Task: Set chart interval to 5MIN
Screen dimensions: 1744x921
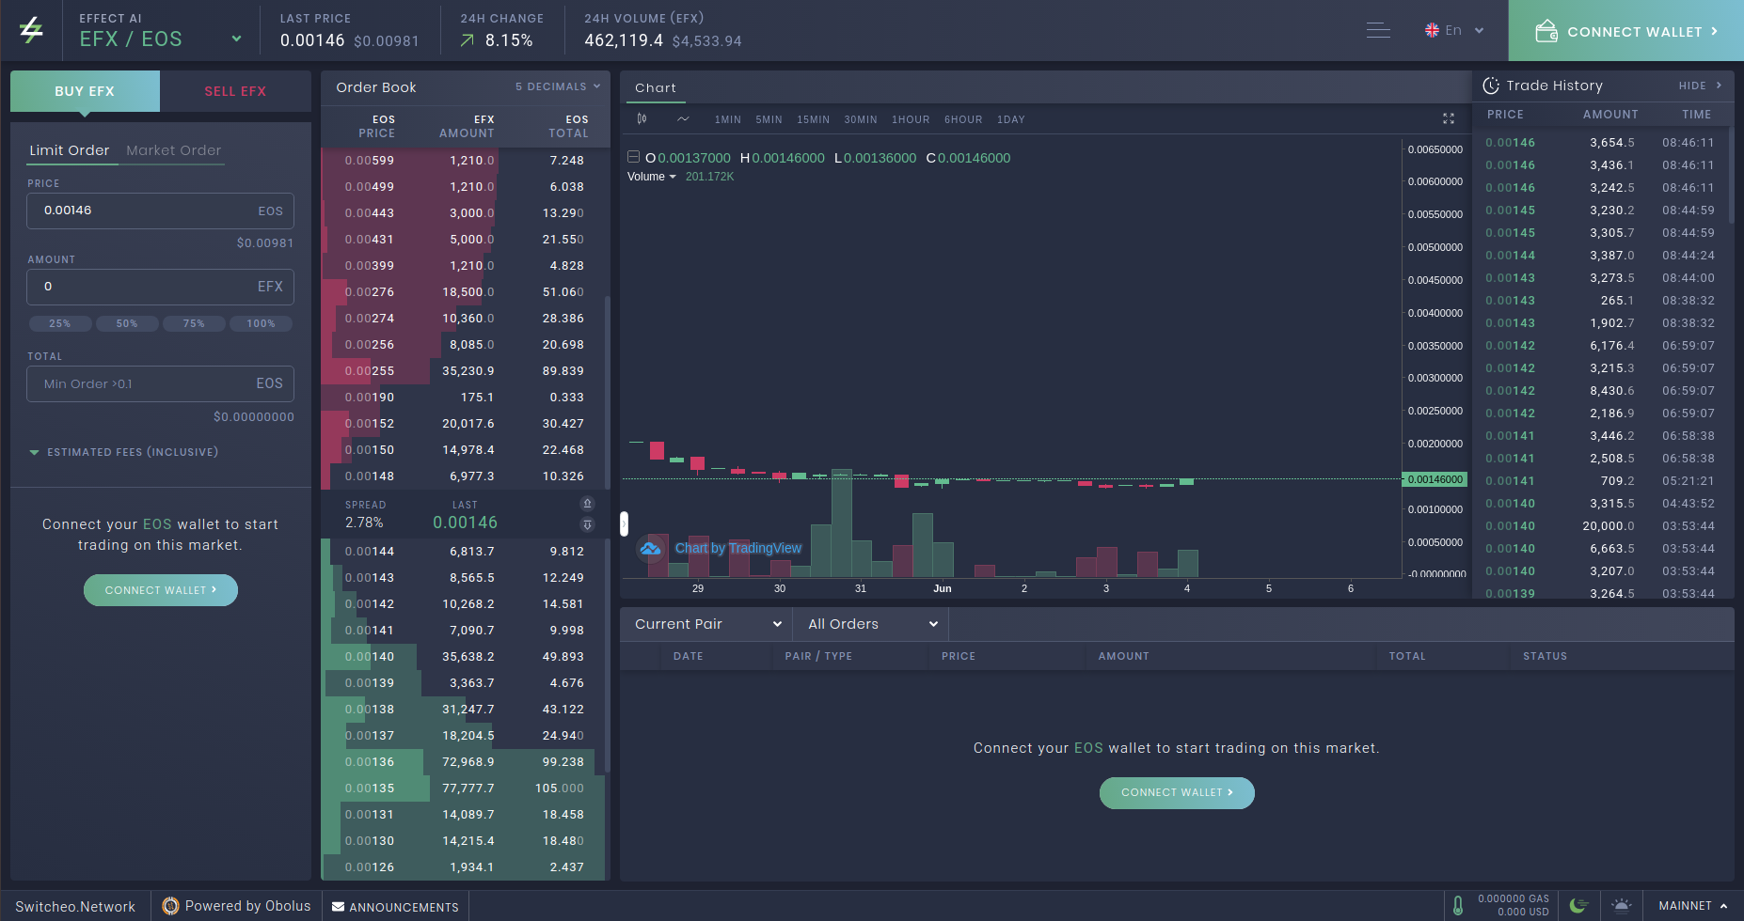Action: coord(769,119)
